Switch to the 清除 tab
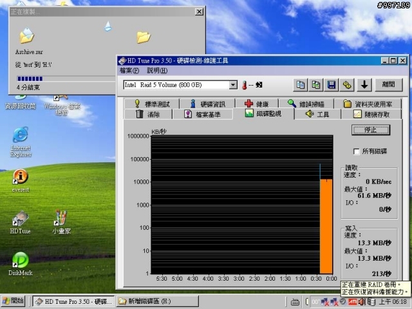This screenshot has width=412, height=309. tap(148, 115)
